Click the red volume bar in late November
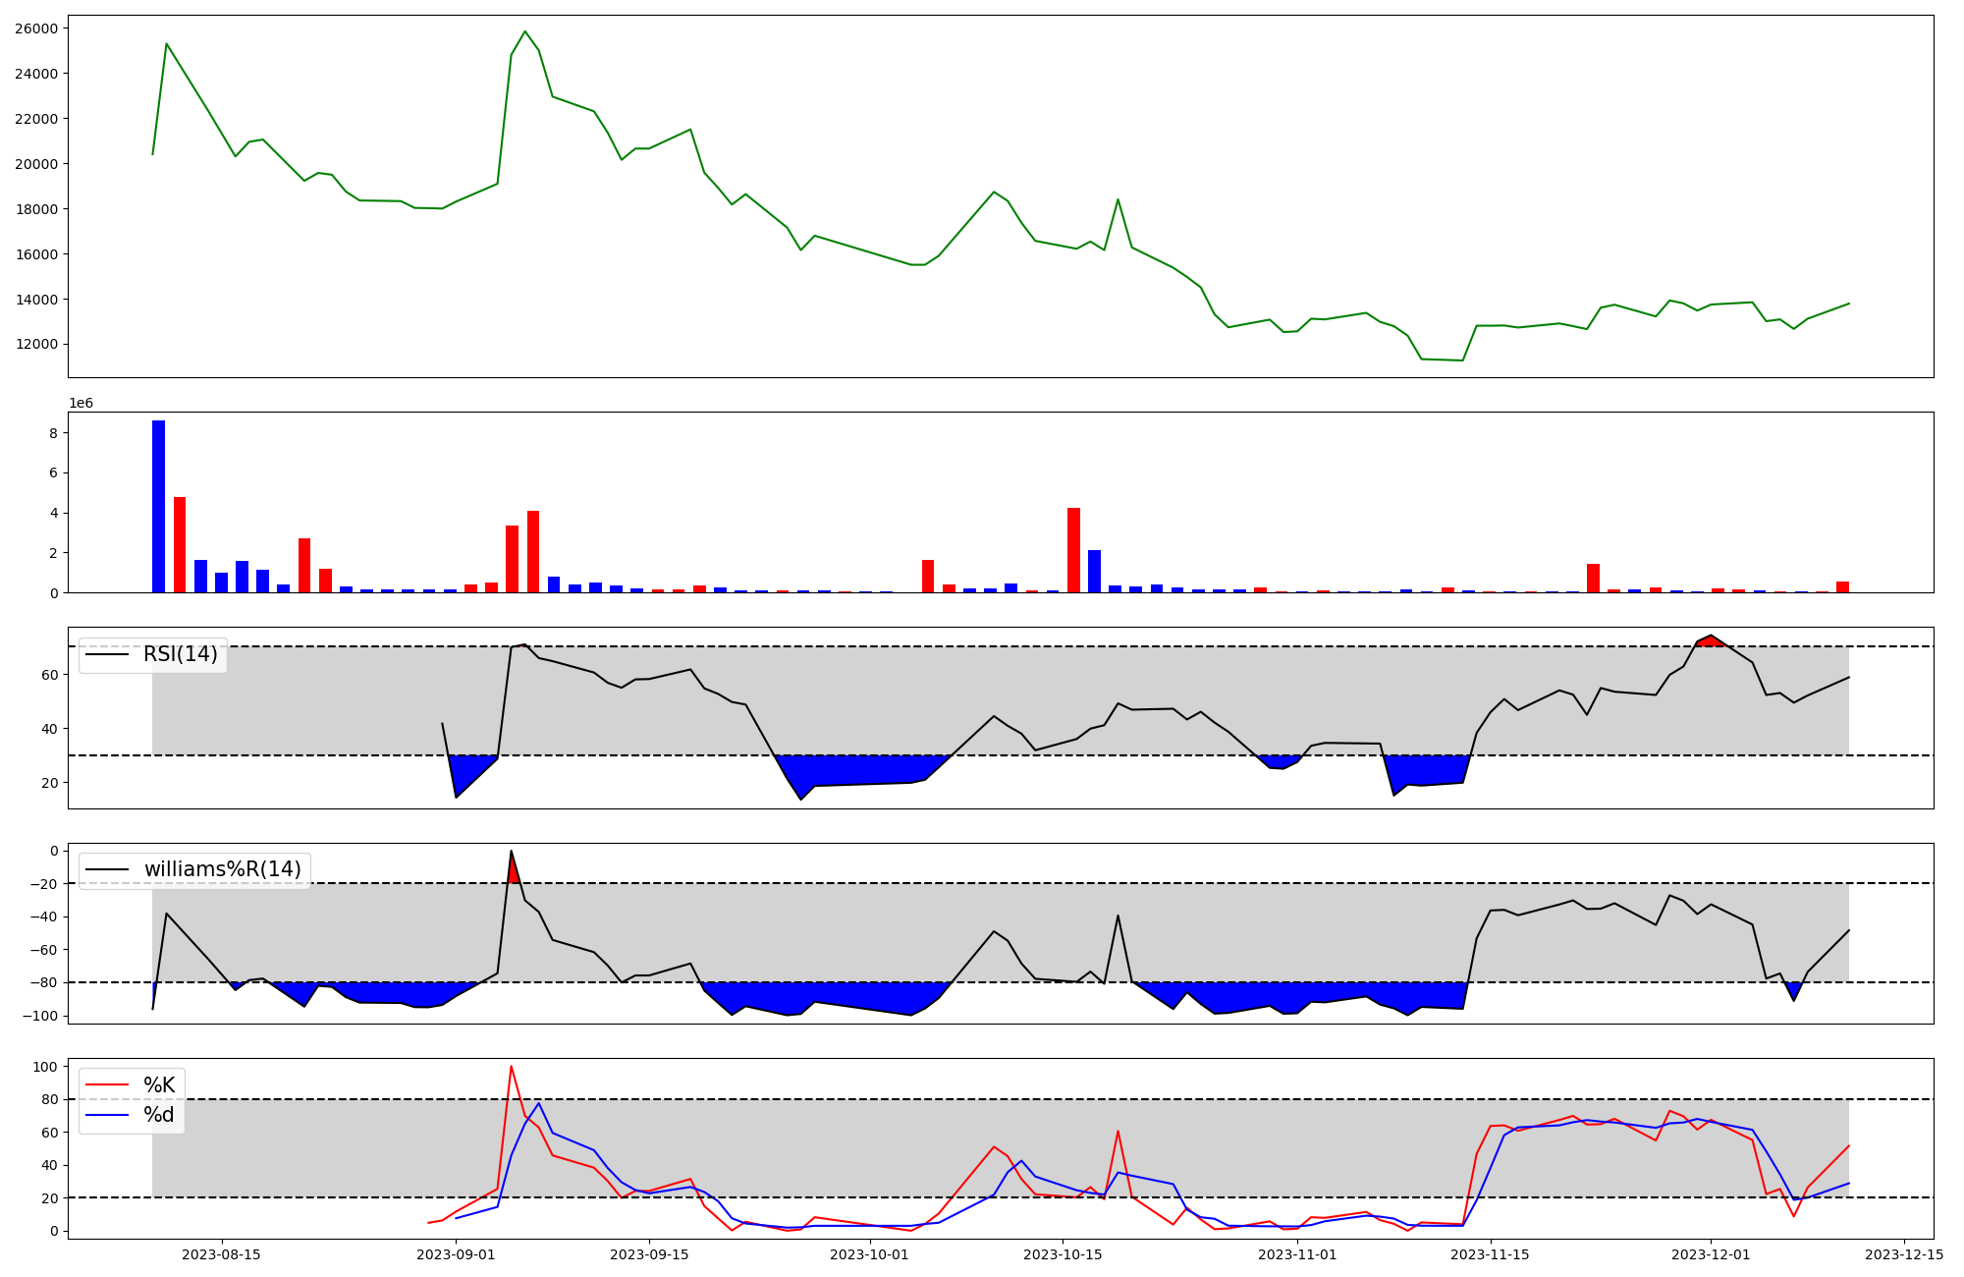The height and width of the screenshot is (1277, 1964). [1593, 578]
